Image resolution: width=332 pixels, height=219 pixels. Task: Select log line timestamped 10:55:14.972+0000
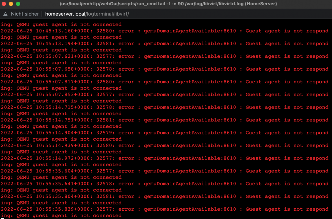(x=165, y=158)
